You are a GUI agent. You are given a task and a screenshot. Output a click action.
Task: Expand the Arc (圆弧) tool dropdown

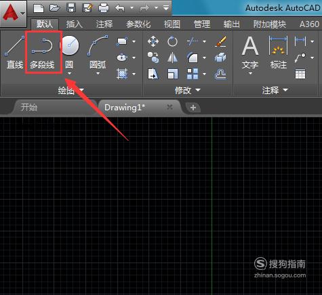(x=98, y=74)
